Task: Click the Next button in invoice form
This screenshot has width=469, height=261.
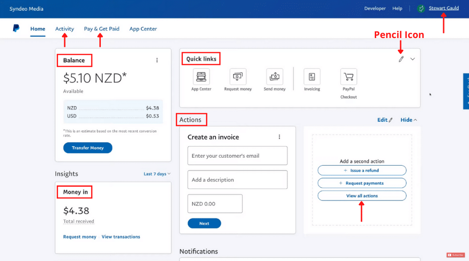Action: pyautogui.click(x=204, y=223)
